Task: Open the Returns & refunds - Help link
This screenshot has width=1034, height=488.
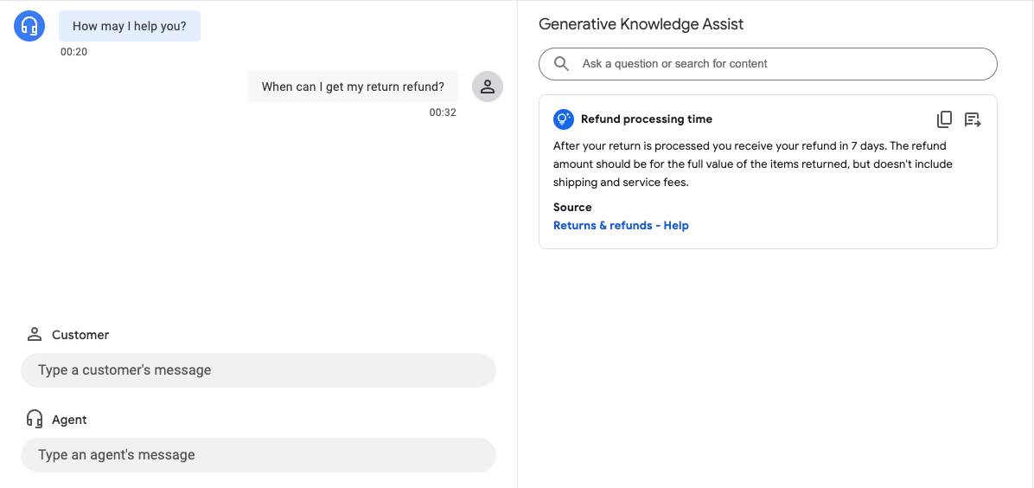Action: click(x=621, y=226)
